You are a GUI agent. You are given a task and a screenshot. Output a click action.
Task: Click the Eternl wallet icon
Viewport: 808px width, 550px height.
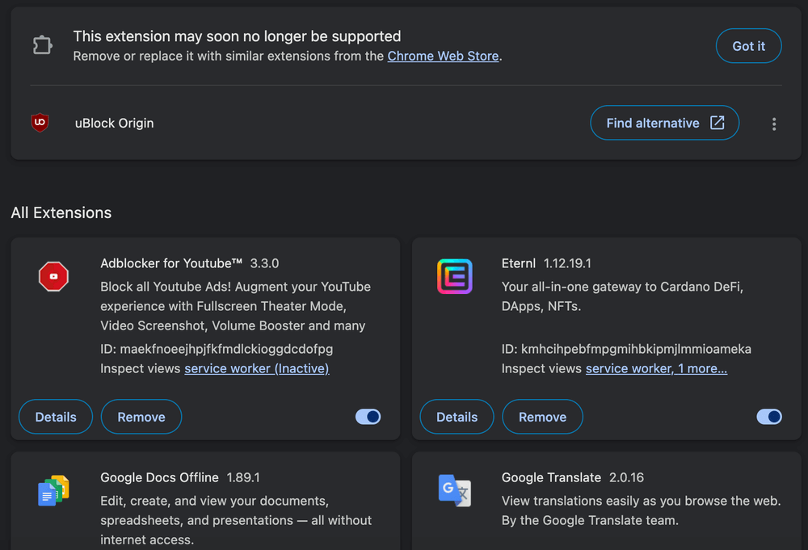[455, 275]
